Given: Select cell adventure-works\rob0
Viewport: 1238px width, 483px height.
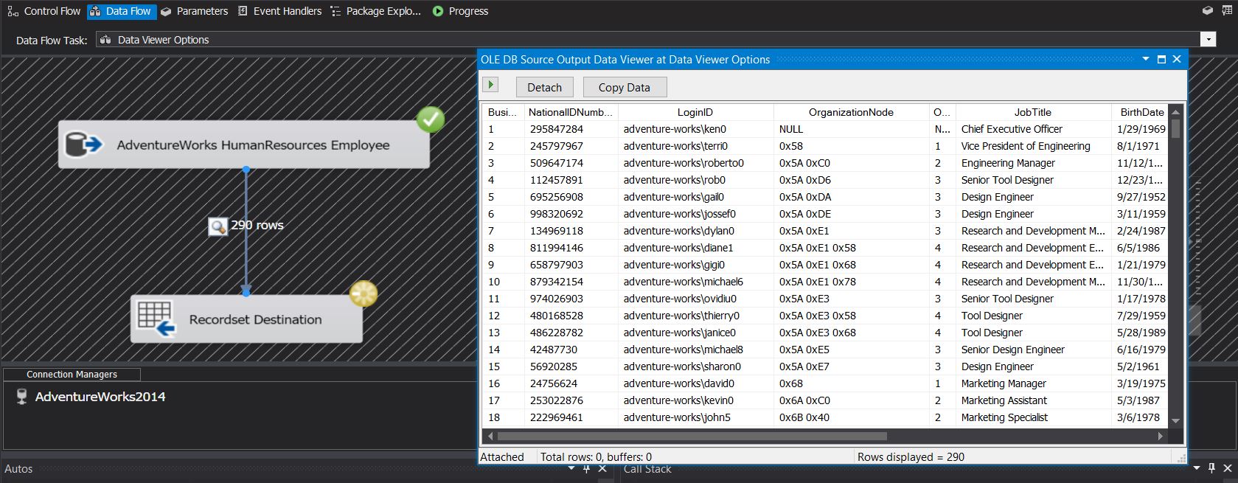Looking at the screenshot, I should pos(695,180).
